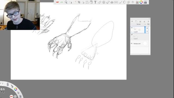Click the red Undo button in lagoon
The height and width of the screenshot is (98, 174).
point(11,96)
